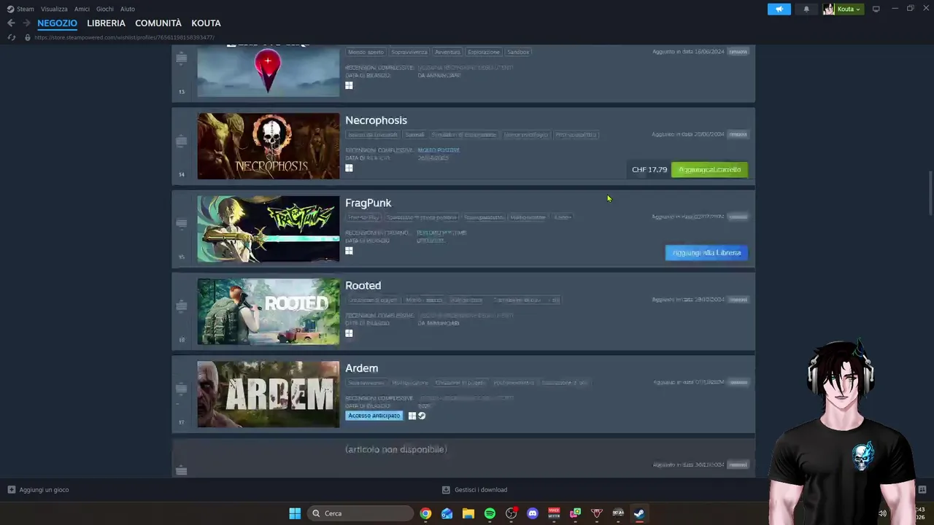Click the Necrophosis cover thumbnail

tap(268, 146)
